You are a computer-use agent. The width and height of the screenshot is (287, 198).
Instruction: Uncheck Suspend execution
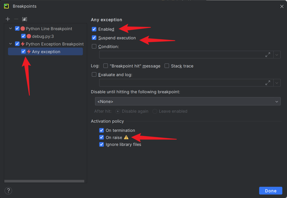tap(94, 38)
